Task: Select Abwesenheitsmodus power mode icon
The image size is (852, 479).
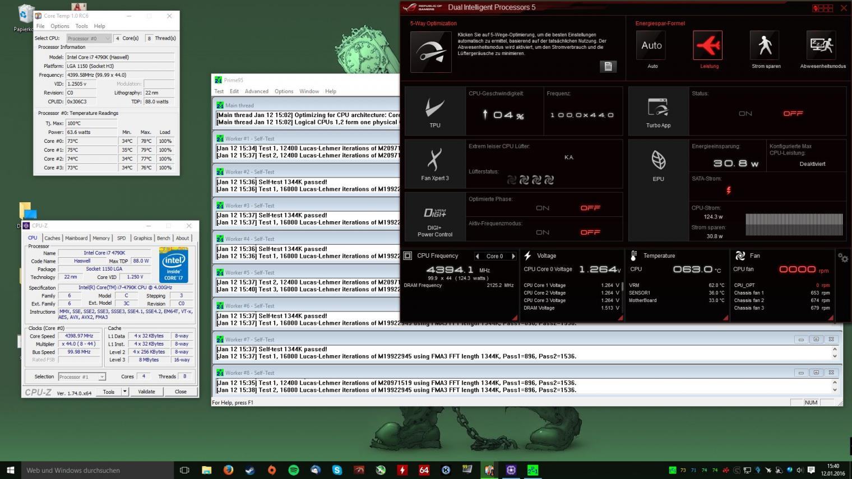Action: (821, 45)
